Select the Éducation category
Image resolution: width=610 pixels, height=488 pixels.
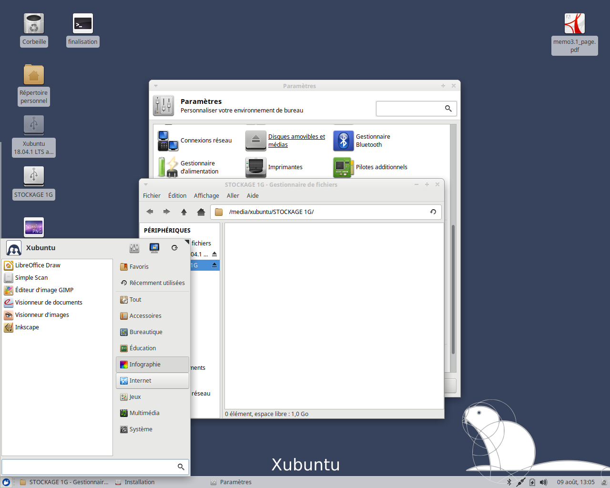pyautogui.click(x=152, y=348)
